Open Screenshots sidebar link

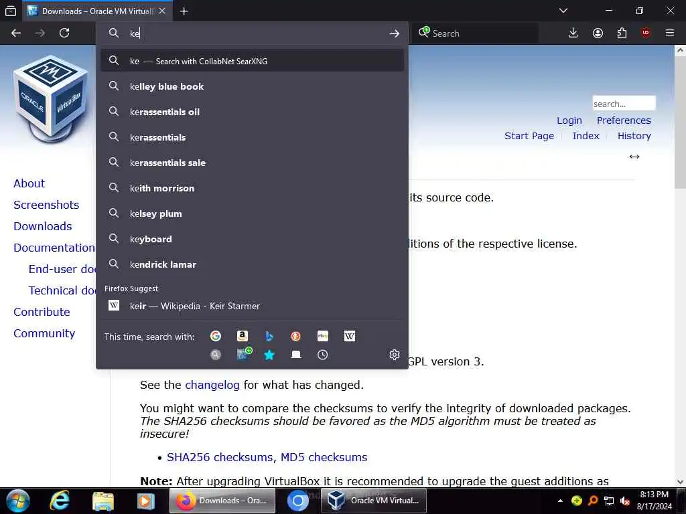46,205
